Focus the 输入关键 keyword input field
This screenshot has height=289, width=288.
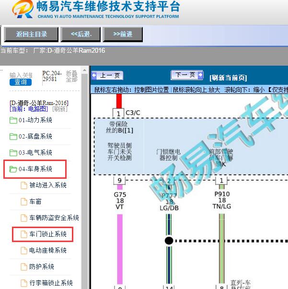click(21, 75)
